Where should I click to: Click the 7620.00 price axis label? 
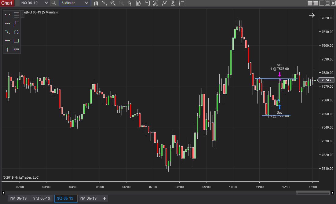(x=327, y=18)
